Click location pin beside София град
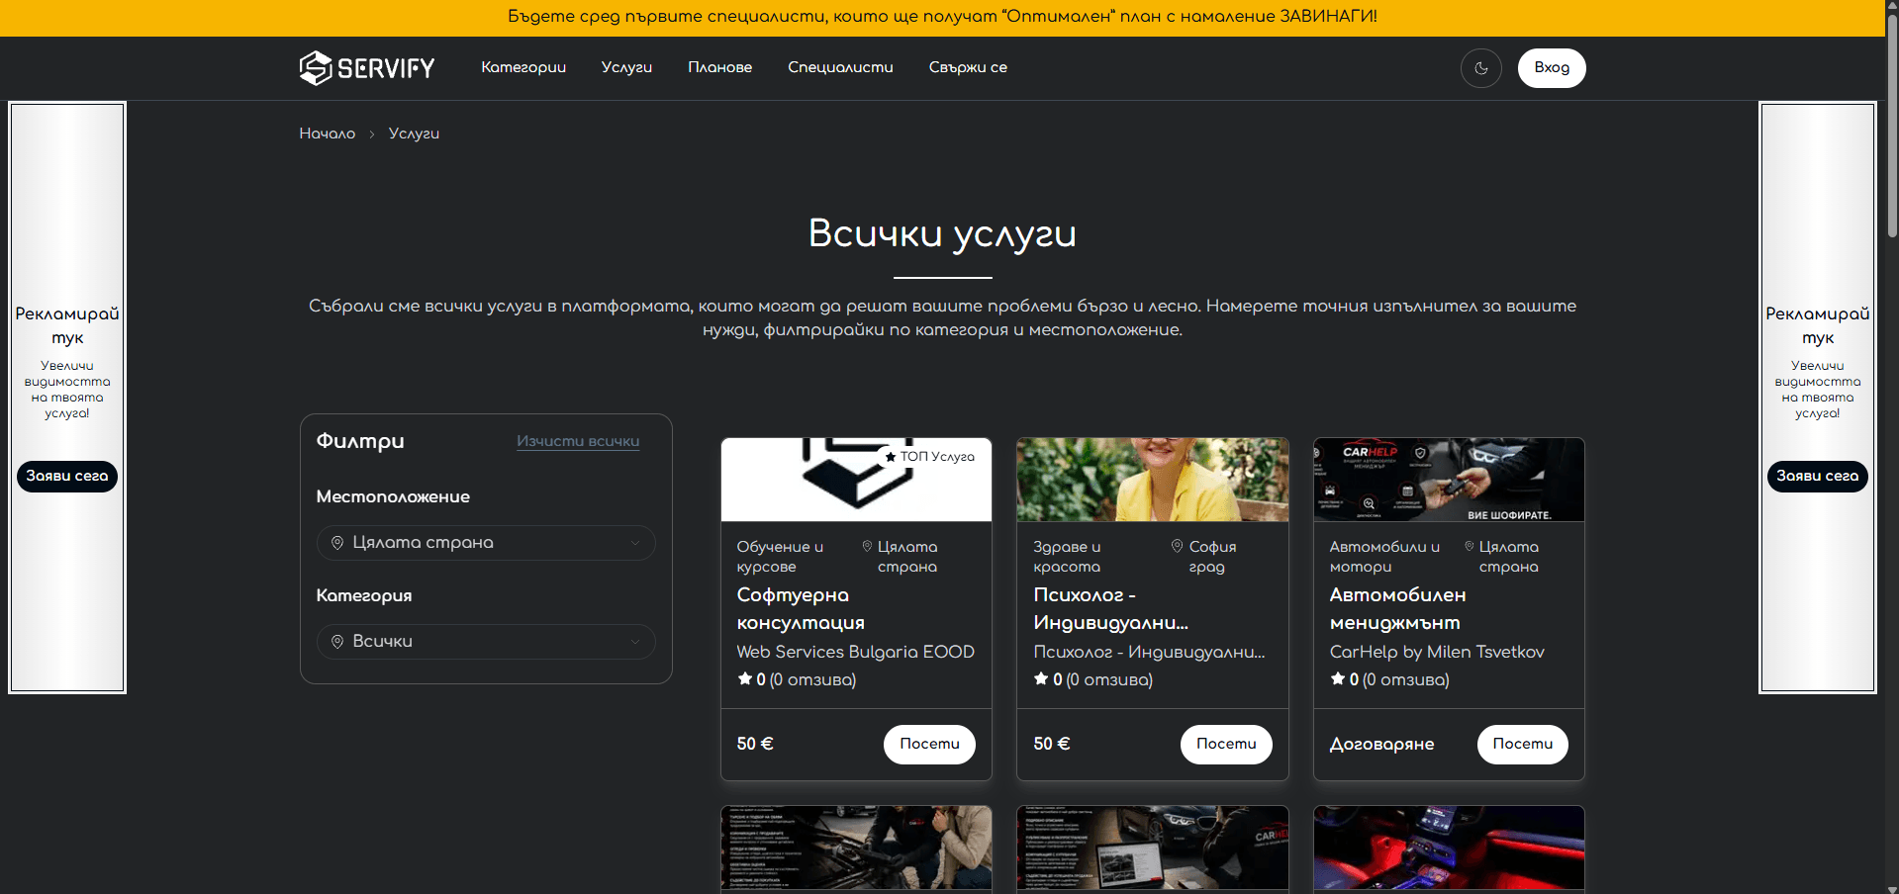 pos(1177,547)
